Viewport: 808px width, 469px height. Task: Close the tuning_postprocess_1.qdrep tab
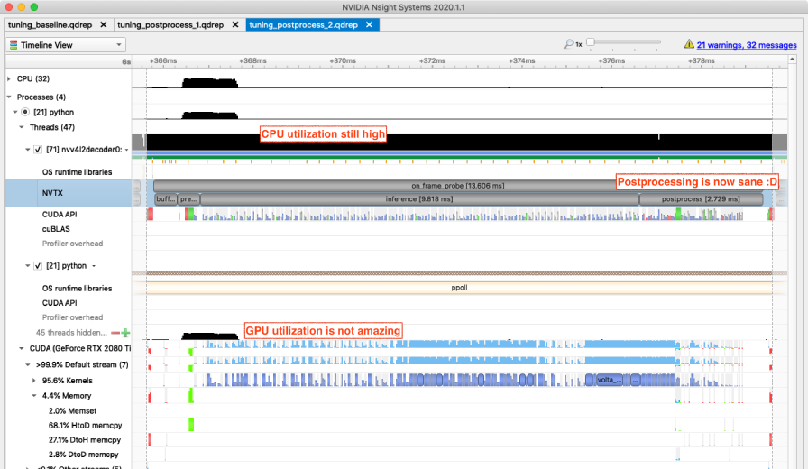[235, 24]
